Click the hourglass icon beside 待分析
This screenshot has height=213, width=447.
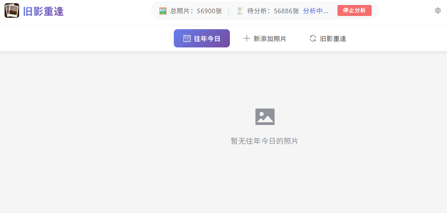(240, 11)
